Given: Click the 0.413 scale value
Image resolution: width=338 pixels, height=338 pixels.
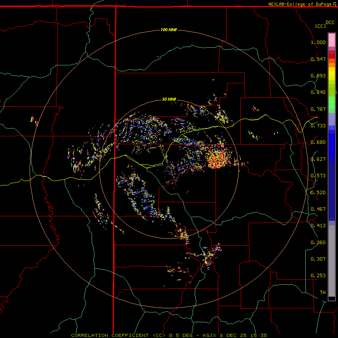Looking at the screenshot, I should click(x=318, y=225).
